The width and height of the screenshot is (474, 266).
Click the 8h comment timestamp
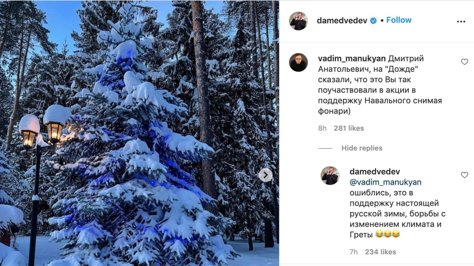tap(322, 128)
